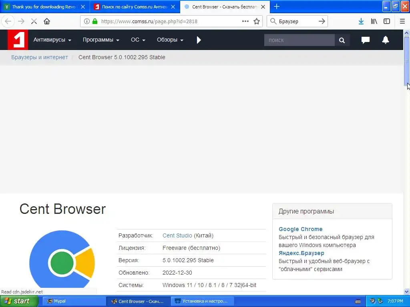Select the Cent Browser - Скачать tab
The width and height of the screenshot is (410, 307).
click(225, 7)
